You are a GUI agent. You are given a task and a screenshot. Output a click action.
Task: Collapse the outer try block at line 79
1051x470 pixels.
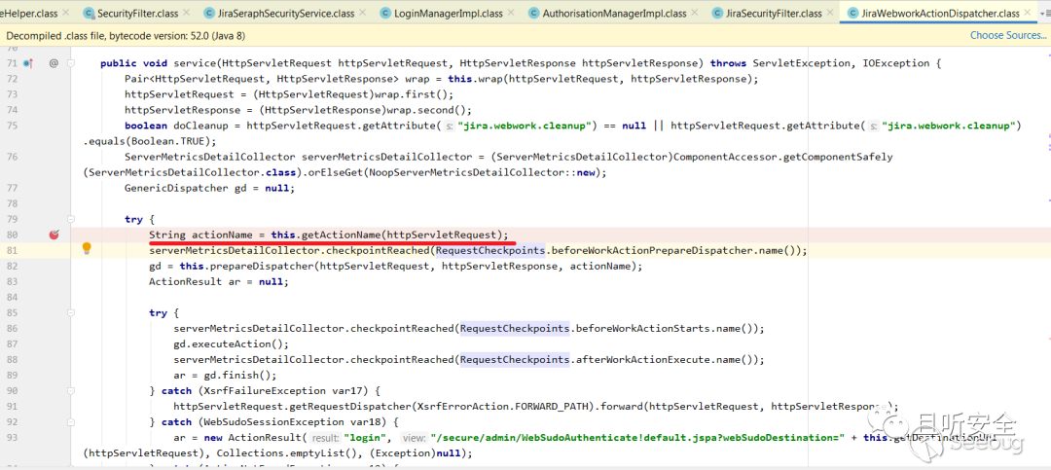(71, 219)
